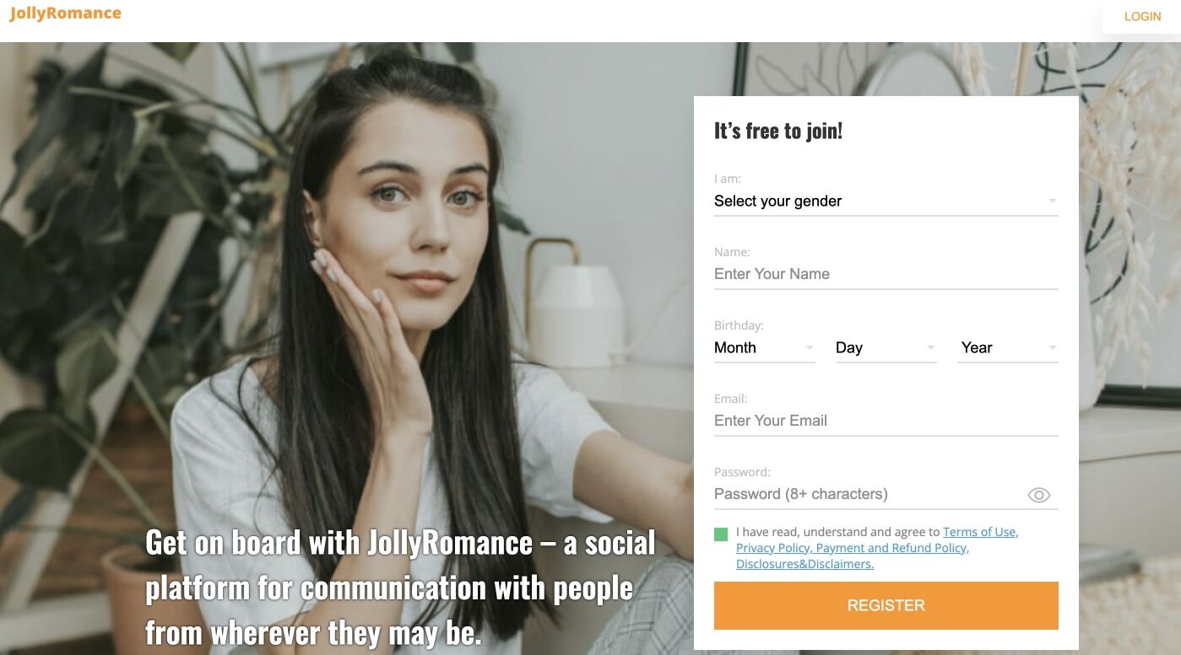Open the Privacy Policy link
This screenshot has width=1181, height=655.
tap(773, 548)
